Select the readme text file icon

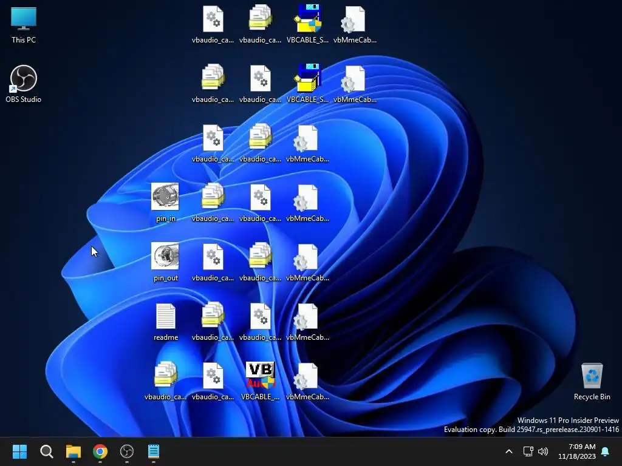[x=165, y=322]
